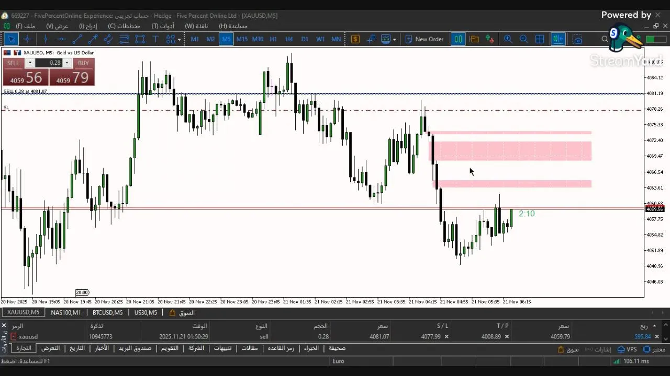Switch to the BTCUSD,M5 chart tab

point(108,312)
